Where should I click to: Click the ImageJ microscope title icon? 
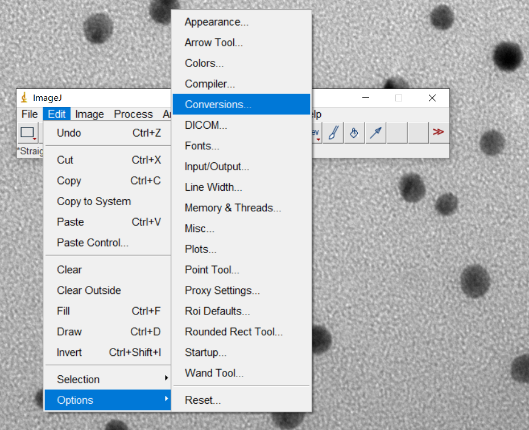click(24, 98)
